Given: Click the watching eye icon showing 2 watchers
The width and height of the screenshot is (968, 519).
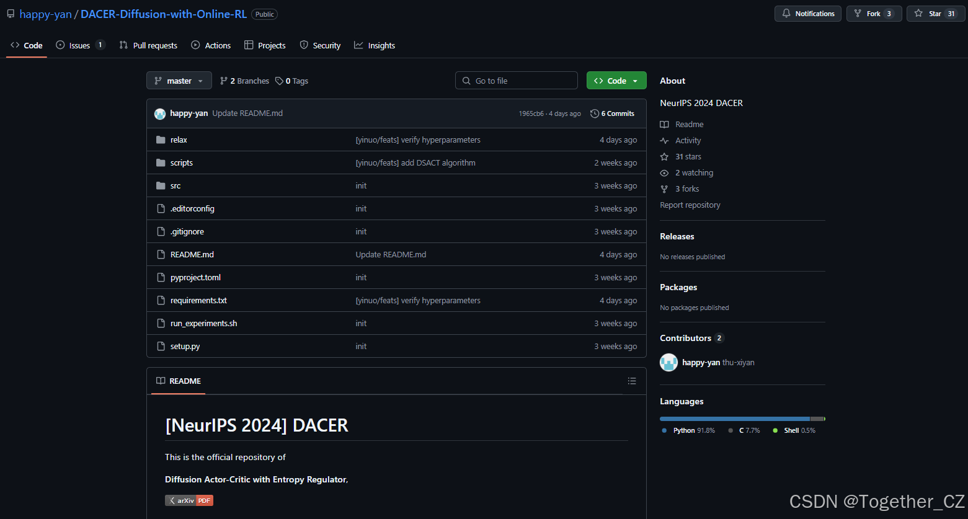Looking at the screenshot, I should (664, 172).
